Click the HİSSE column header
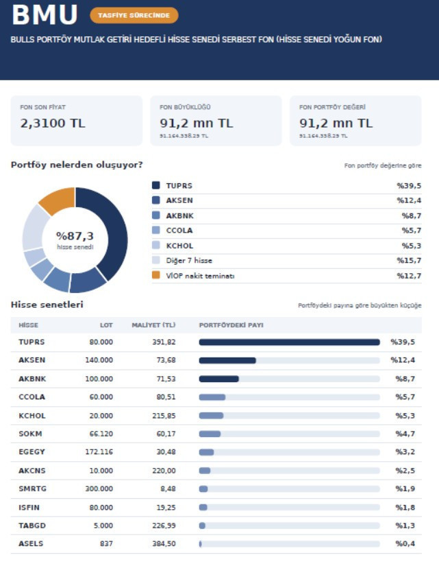This screenshot has height=564, width=439. (28, 325)
